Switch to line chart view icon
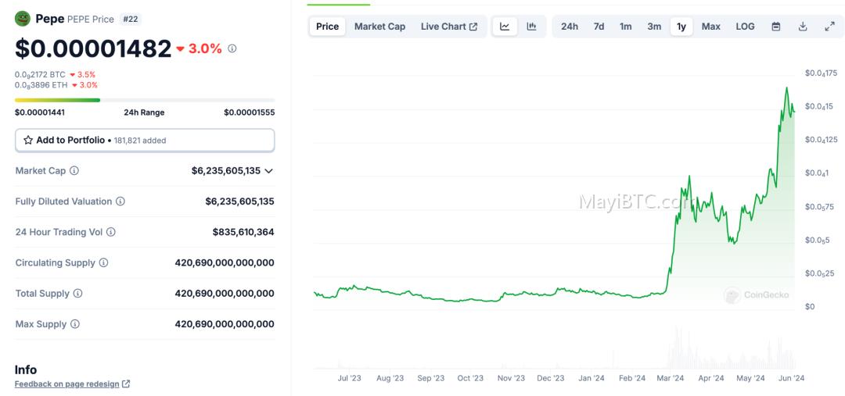845x396 pixels. coord(505,27)
